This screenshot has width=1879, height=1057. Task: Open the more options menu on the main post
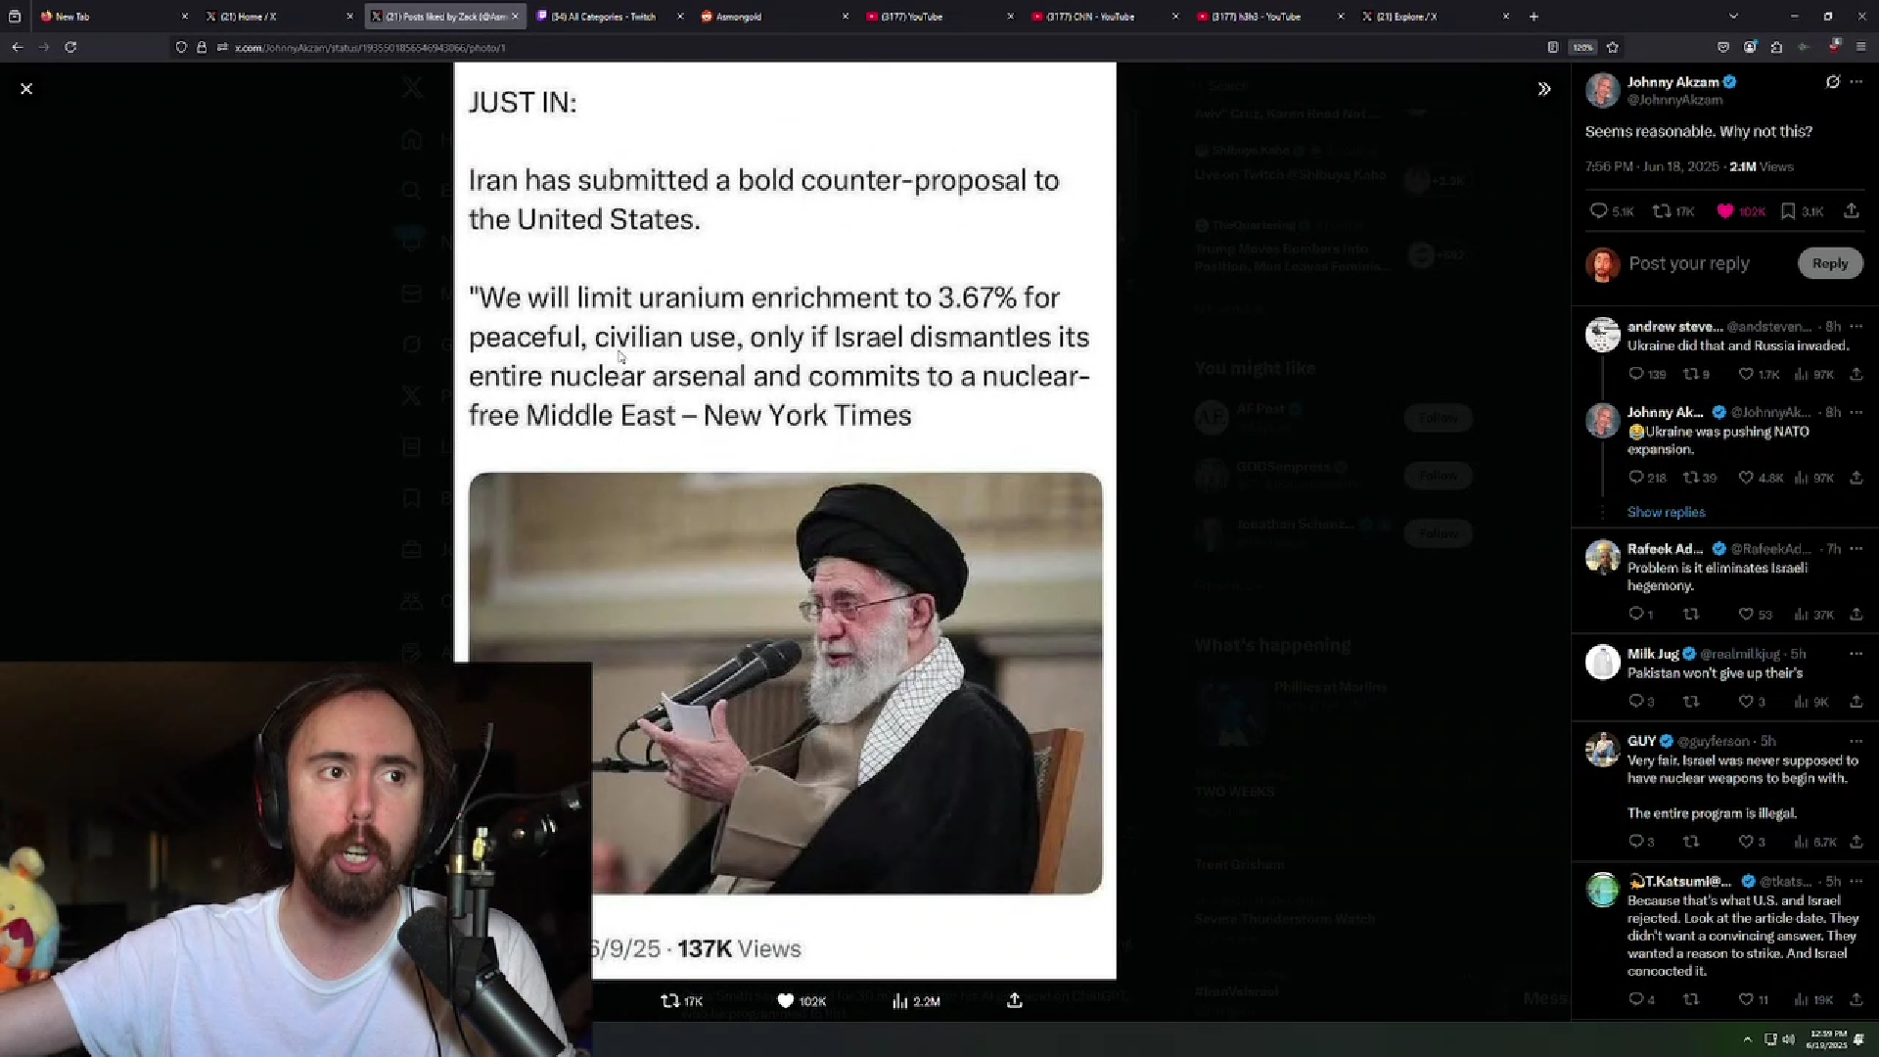click(1856, 82)
